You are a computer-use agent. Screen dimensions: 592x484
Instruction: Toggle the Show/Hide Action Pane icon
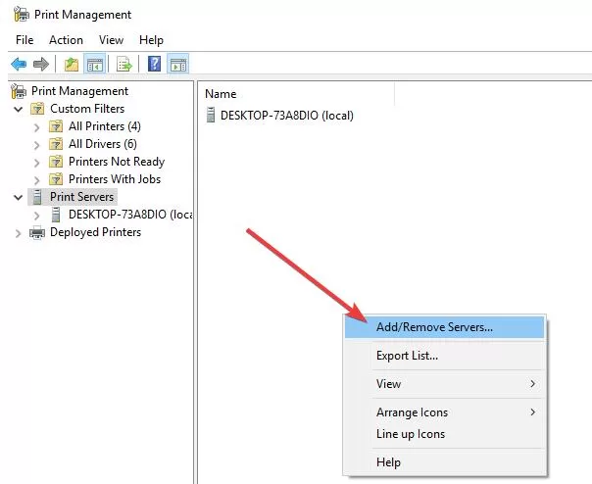tap(177, 65)
